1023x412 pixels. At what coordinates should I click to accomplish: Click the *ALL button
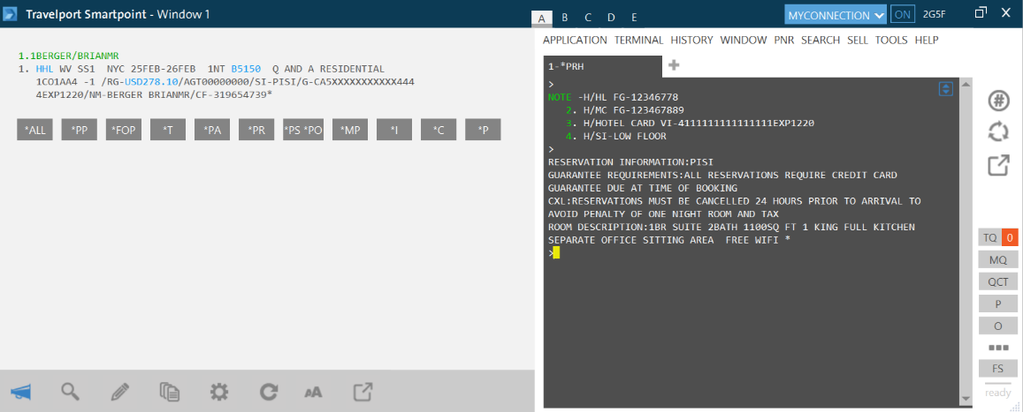click(x=34, y=131)
